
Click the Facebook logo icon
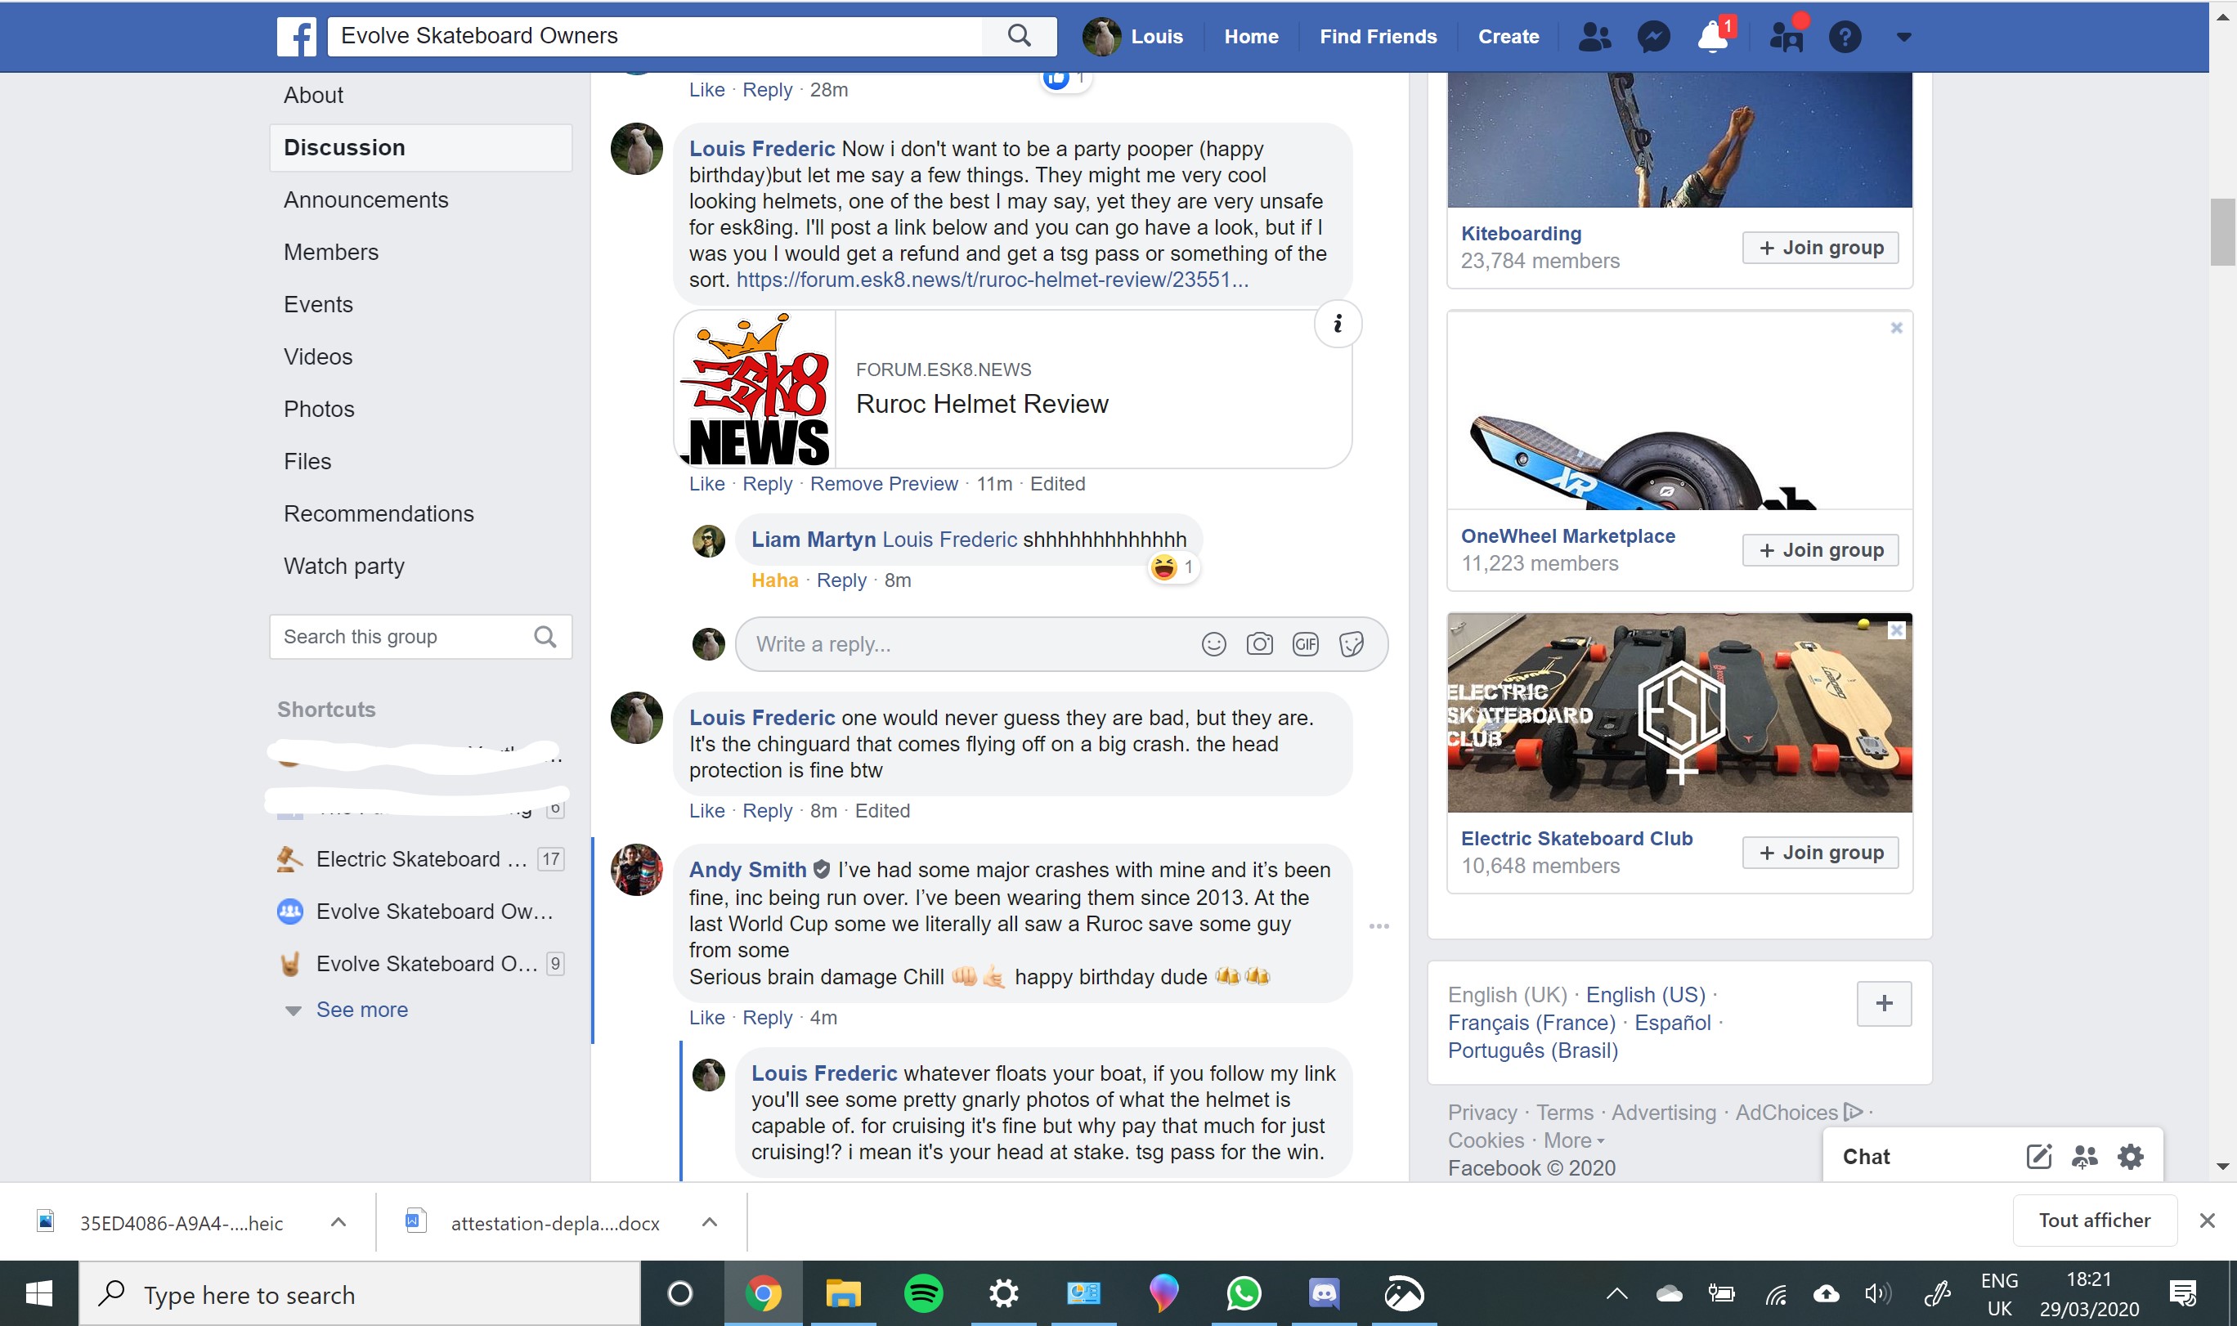click(297, 37)
